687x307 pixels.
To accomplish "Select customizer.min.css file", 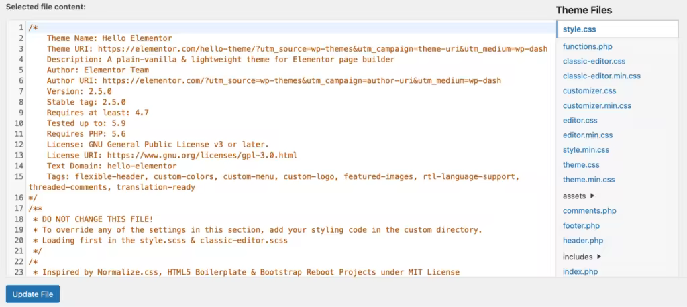I will [x=596, y=105].
